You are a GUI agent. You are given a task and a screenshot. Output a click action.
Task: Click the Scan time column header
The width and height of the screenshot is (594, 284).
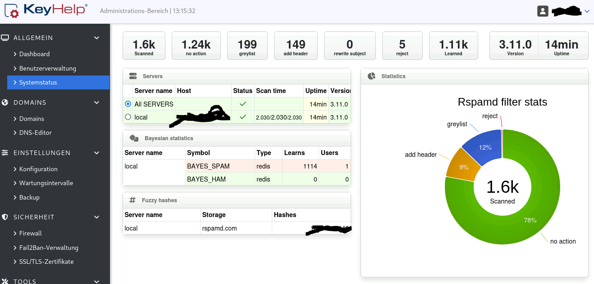pyautogui.click(x=271, y=91)
